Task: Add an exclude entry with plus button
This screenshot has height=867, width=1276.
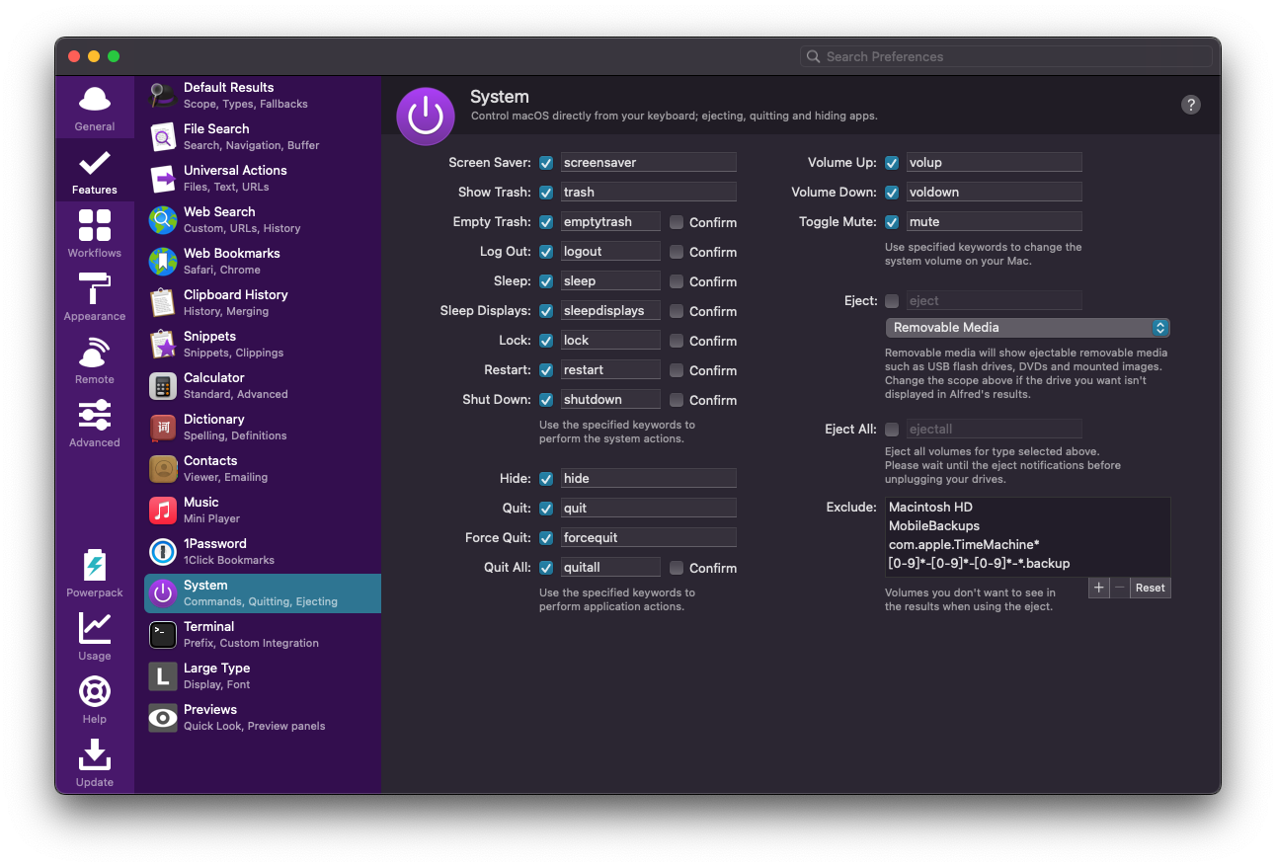Action: 1099,588
